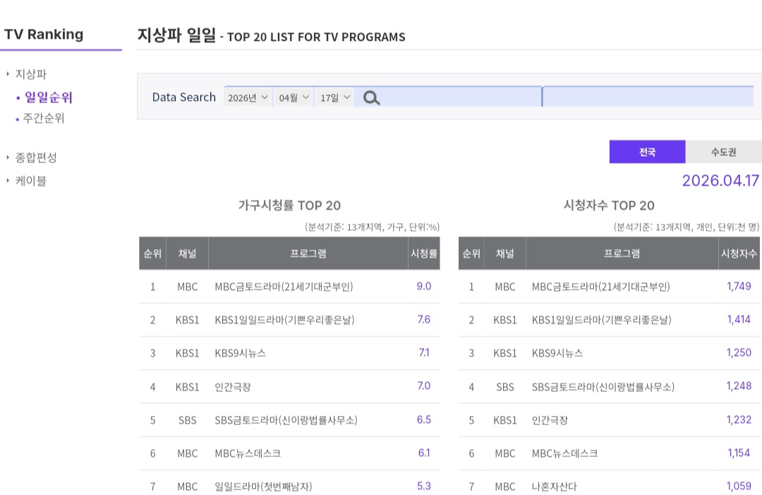Click the 7.0 rating value

click(424, 386)
